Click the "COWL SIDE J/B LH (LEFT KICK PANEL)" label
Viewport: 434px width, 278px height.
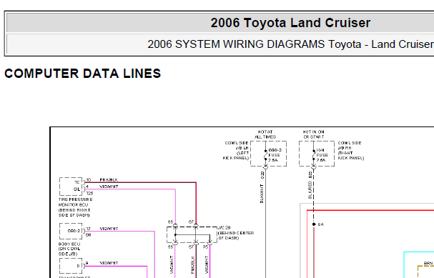tap(236, 151)
